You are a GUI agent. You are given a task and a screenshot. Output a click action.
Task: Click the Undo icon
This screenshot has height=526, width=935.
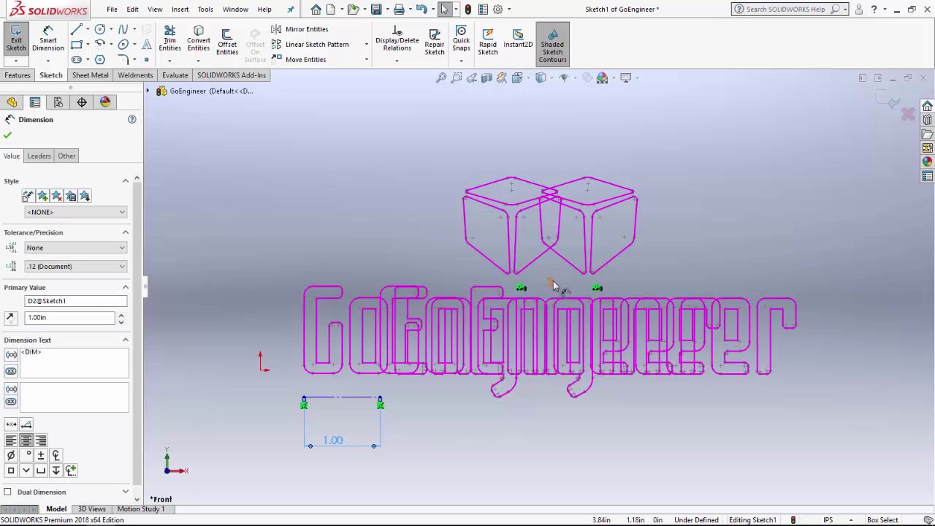coord(421,9)
